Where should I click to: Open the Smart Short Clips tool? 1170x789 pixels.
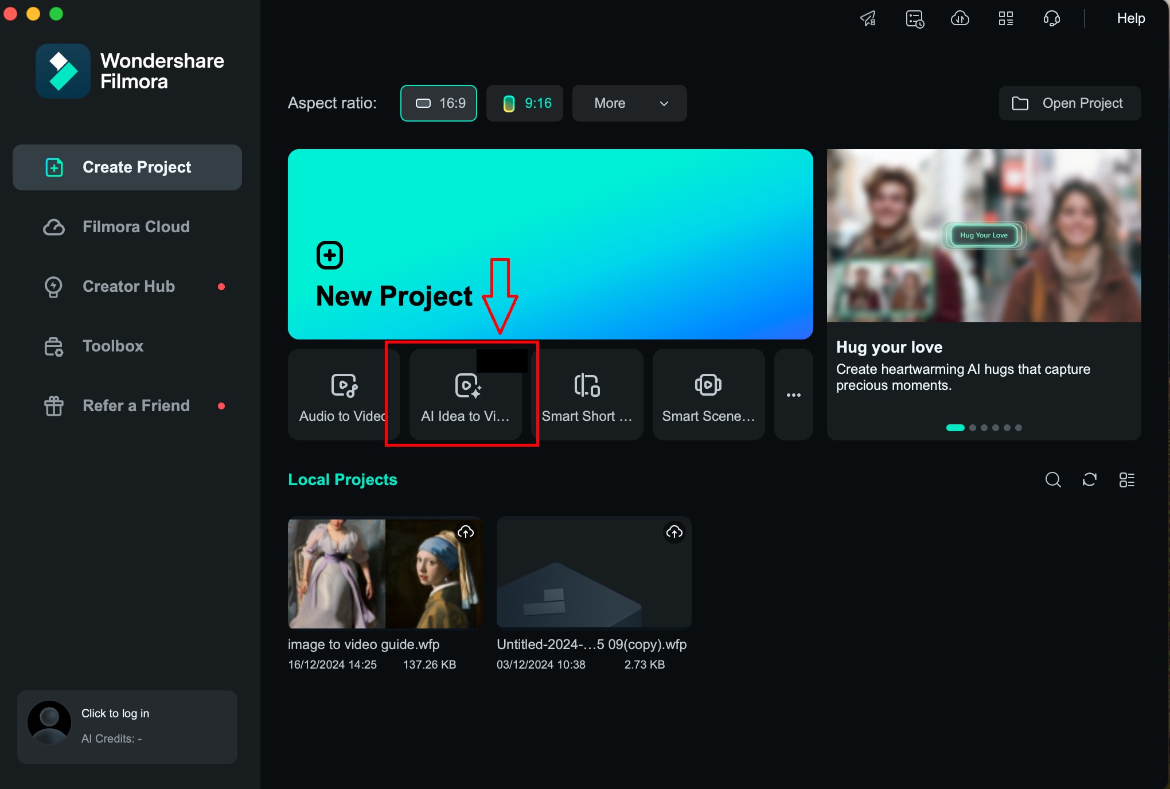point(587,394)
